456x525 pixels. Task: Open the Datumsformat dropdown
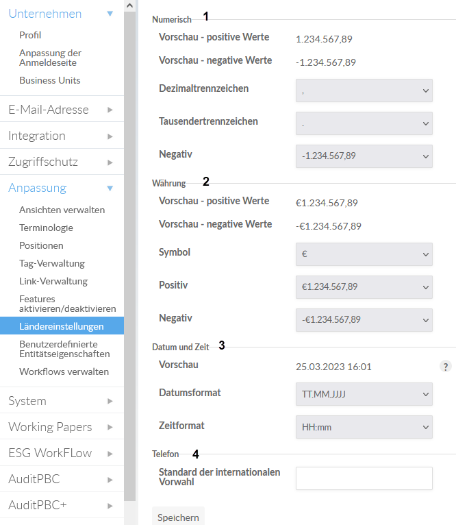(x=364, y=394)
